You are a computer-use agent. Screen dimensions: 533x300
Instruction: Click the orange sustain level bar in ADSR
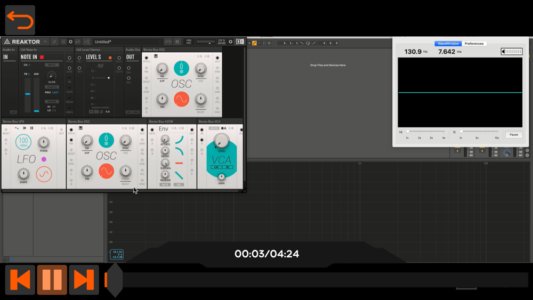(179, 164)
